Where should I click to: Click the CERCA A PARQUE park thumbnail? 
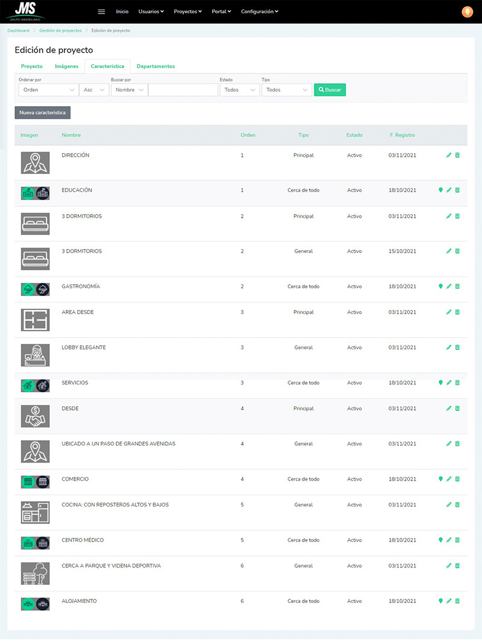tap(35, 573)
